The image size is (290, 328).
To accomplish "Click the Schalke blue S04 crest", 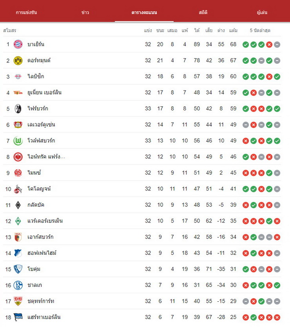I will click(18, 285).
